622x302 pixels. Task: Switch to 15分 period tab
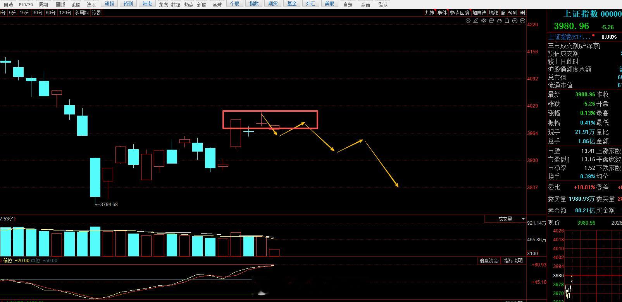click(x=24, y=13)
